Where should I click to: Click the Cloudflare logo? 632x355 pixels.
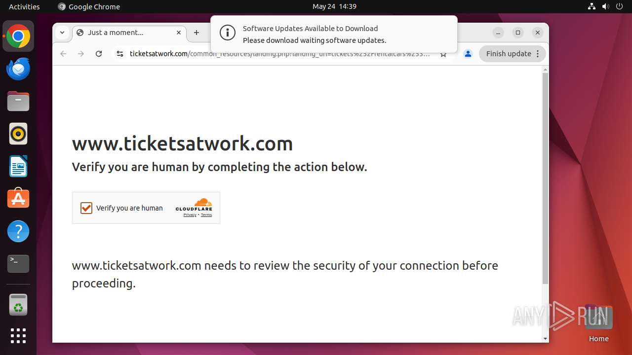pos(194,205)
